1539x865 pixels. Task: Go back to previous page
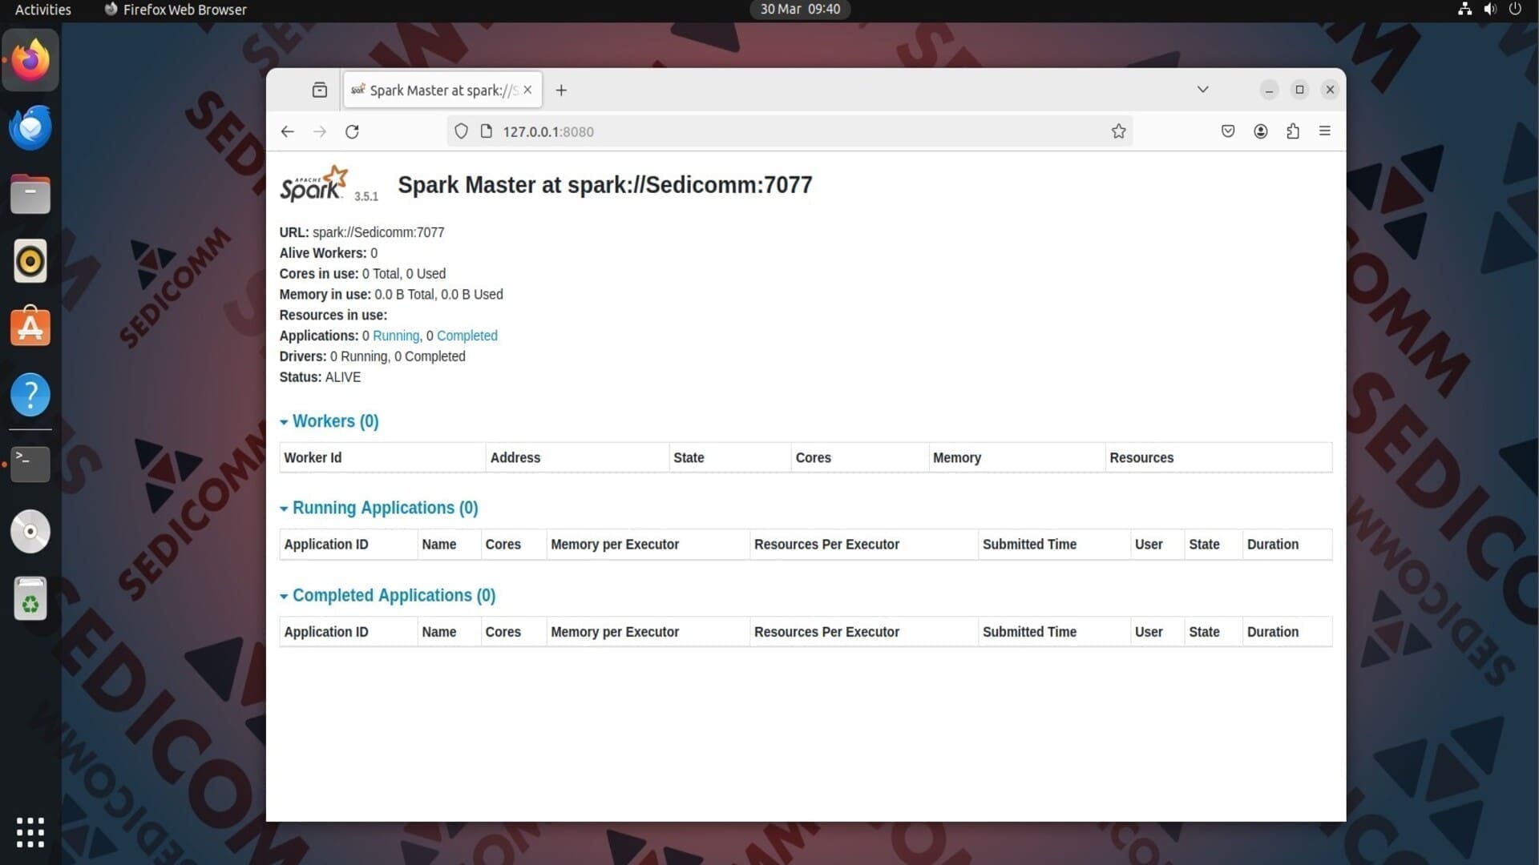pos(288,131)
